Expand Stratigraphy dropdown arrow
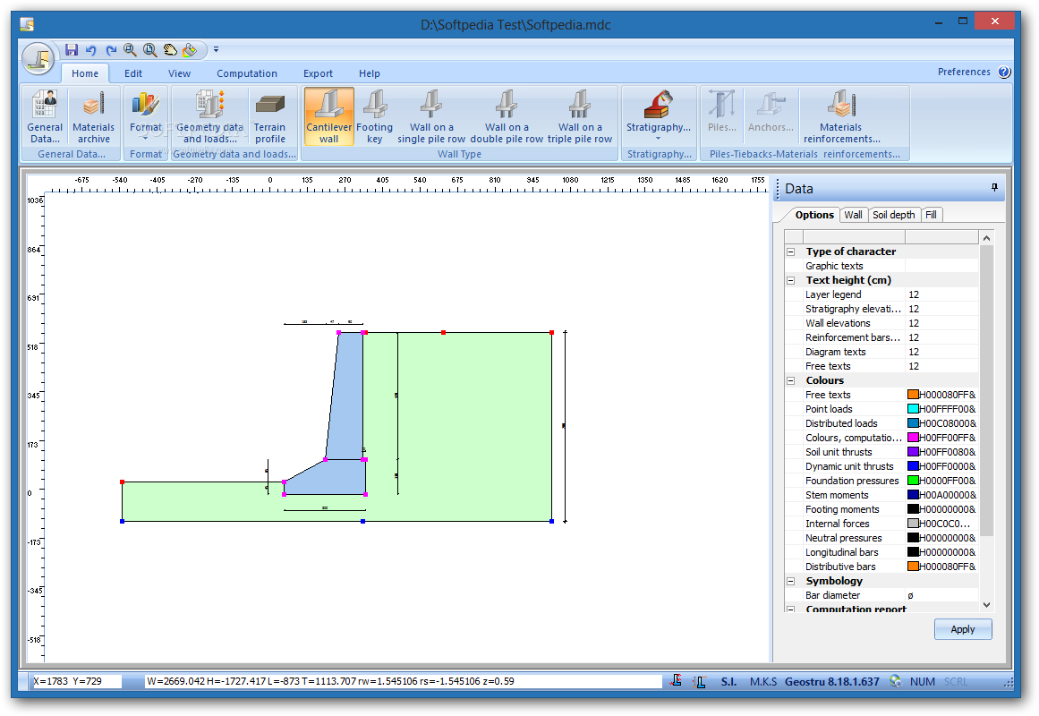 pyautogui.click(x=658, y=139)
